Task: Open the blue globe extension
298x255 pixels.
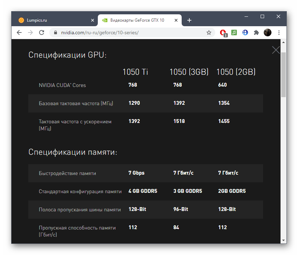Action: (245, 32)
